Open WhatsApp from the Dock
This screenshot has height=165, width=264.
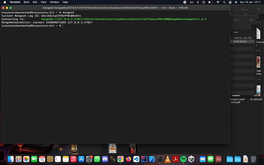[97, 159]
